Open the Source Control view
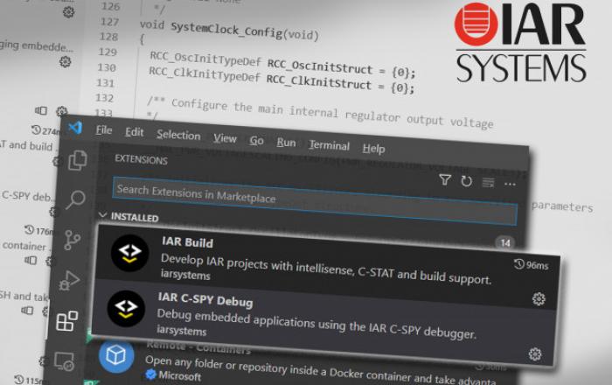 tap(73, 240)
